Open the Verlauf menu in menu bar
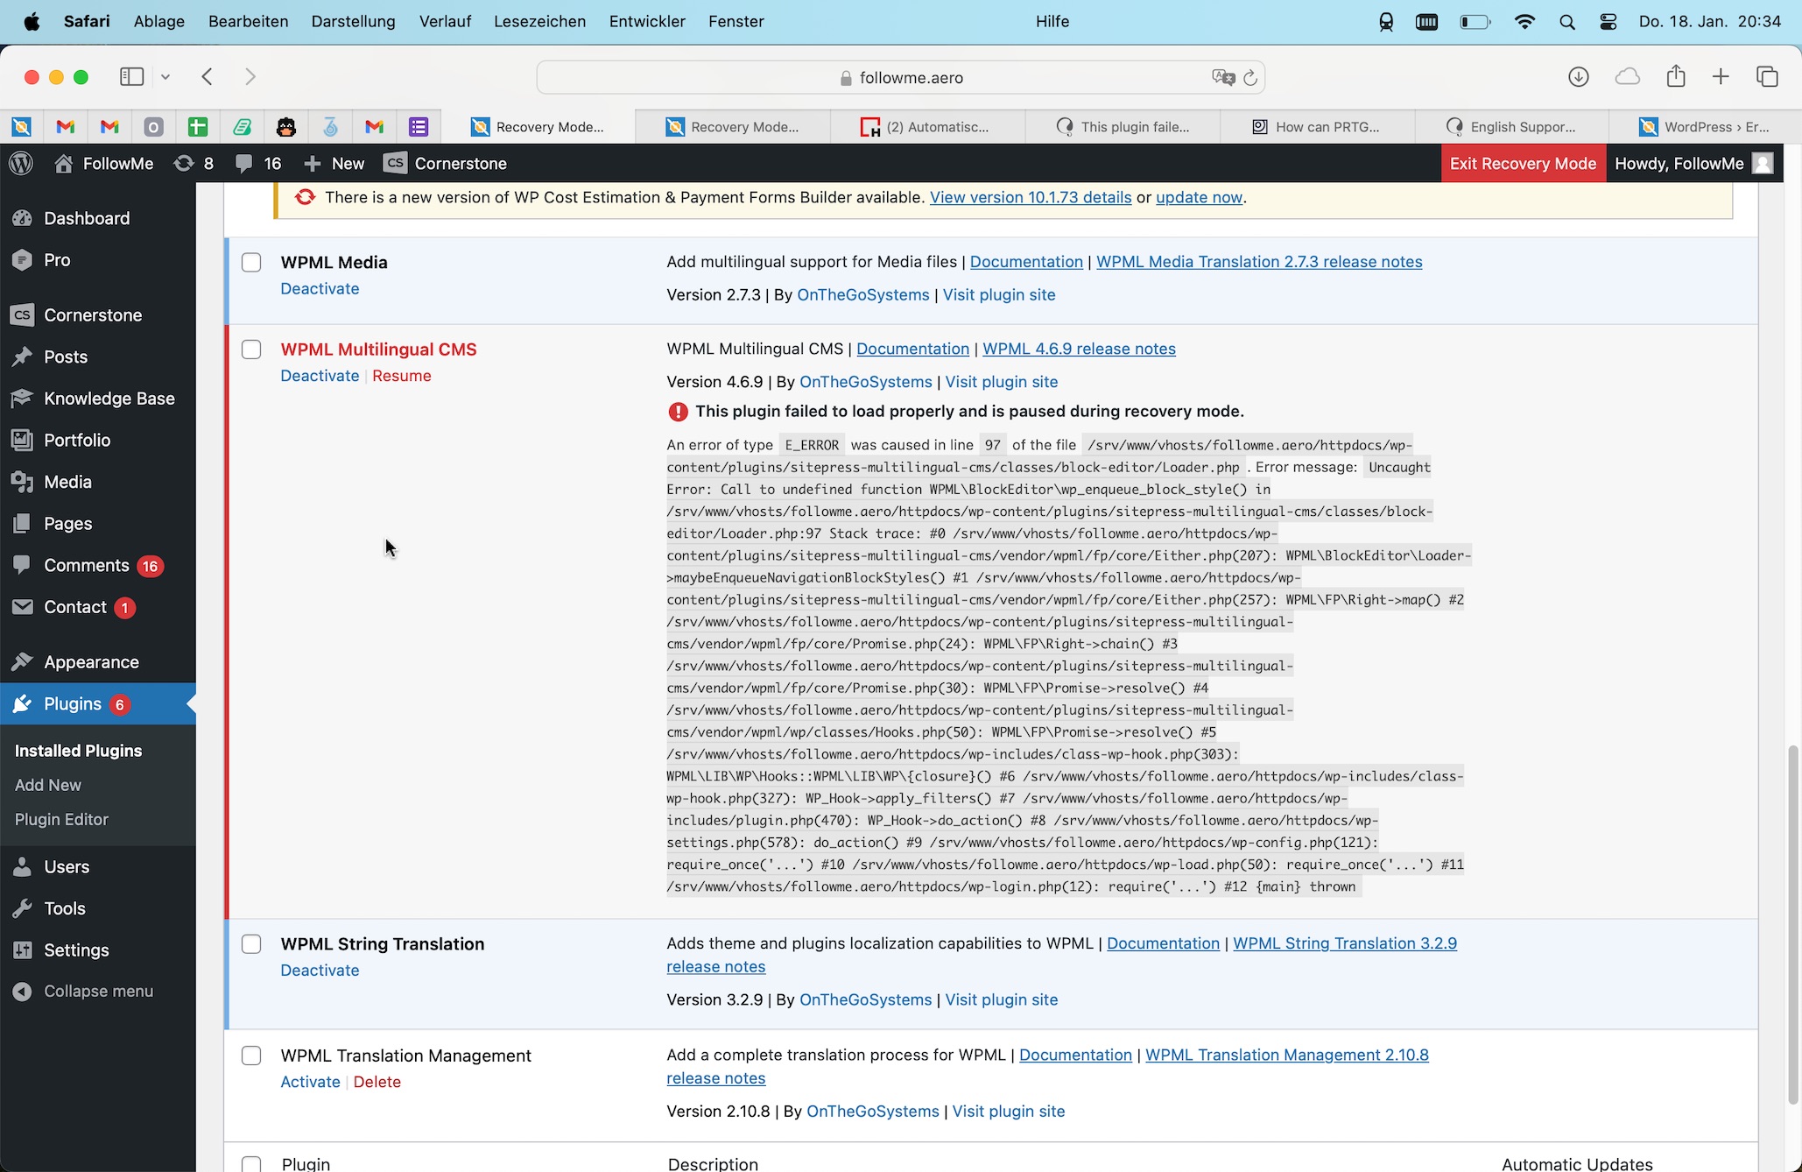The image size is (1802, 1172). pyautogui.click(x=445, y=21)
